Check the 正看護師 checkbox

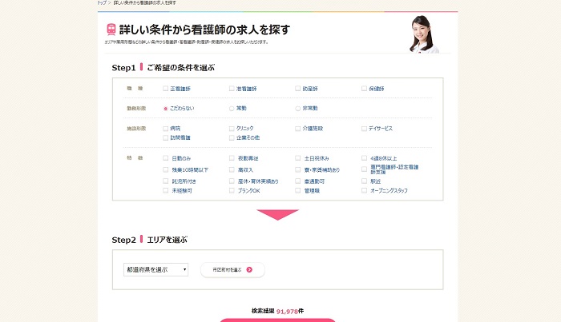click(x=166, y=88)
